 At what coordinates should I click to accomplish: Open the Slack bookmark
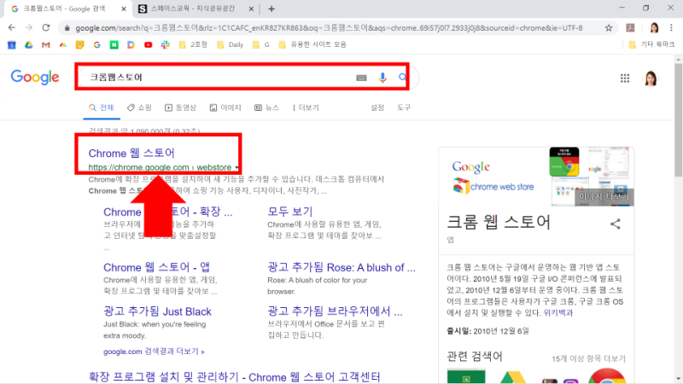pos(165,44)
